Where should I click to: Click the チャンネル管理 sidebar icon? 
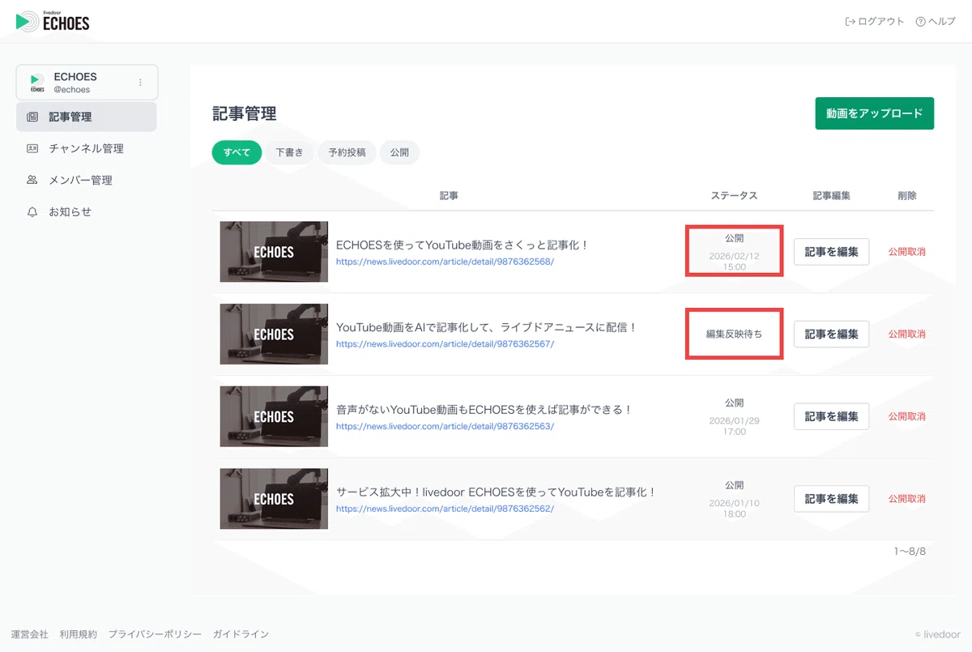[32, 148]
